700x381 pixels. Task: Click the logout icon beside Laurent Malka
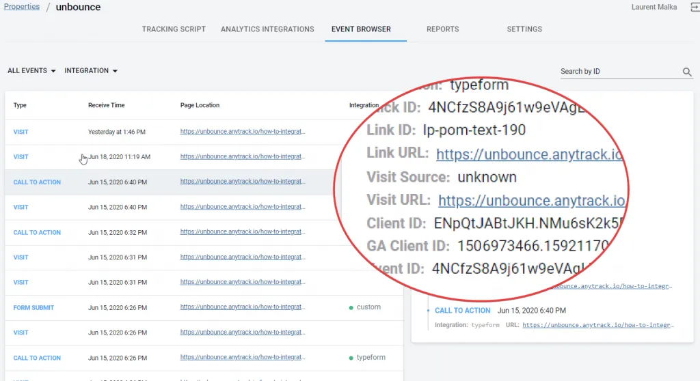point(695,7)
